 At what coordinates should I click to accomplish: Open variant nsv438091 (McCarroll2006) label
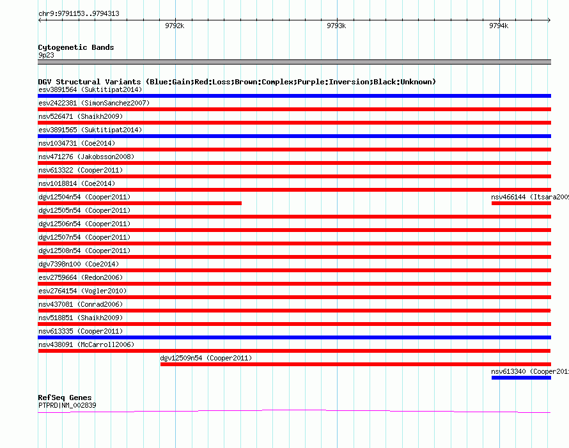86,344
